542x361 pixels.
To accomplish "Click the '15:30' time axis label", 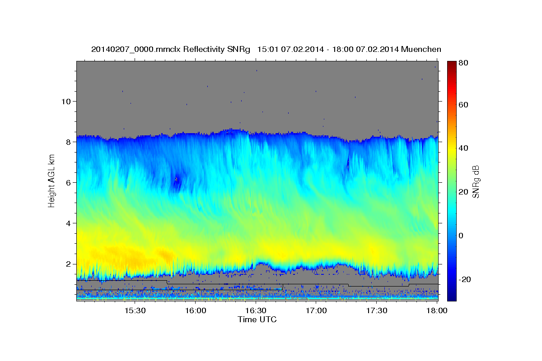I will (135, 311).
